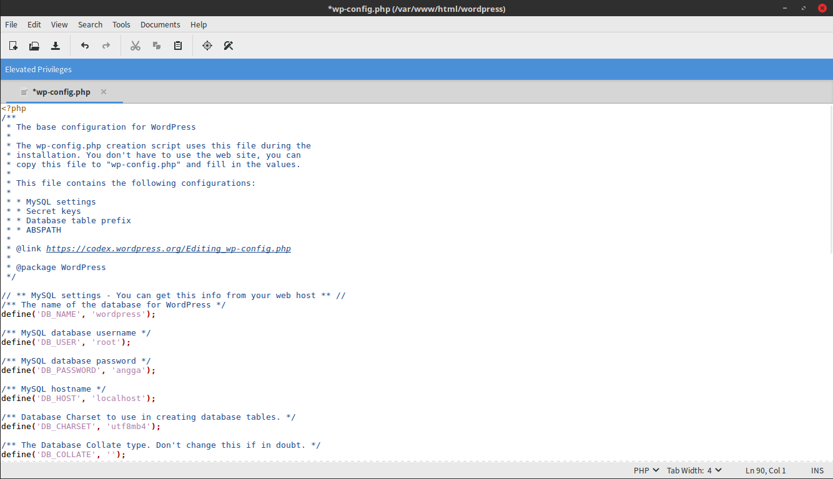This screenshot has height=479, width=833.
Task: Save the document with the download-arrow icon
Action: [x=56, y=46]
